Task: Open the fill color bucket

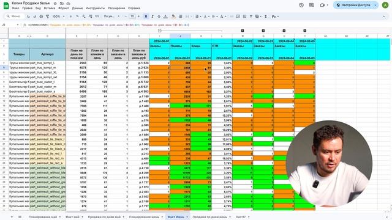Action: click(x=173, y=16)
